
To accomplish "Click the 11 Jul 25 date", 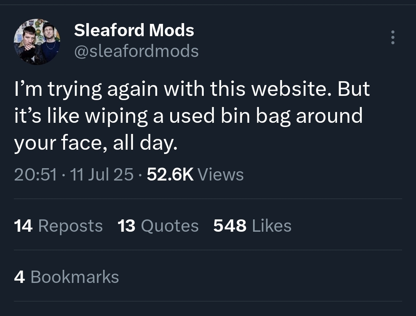I will (102, 175).
